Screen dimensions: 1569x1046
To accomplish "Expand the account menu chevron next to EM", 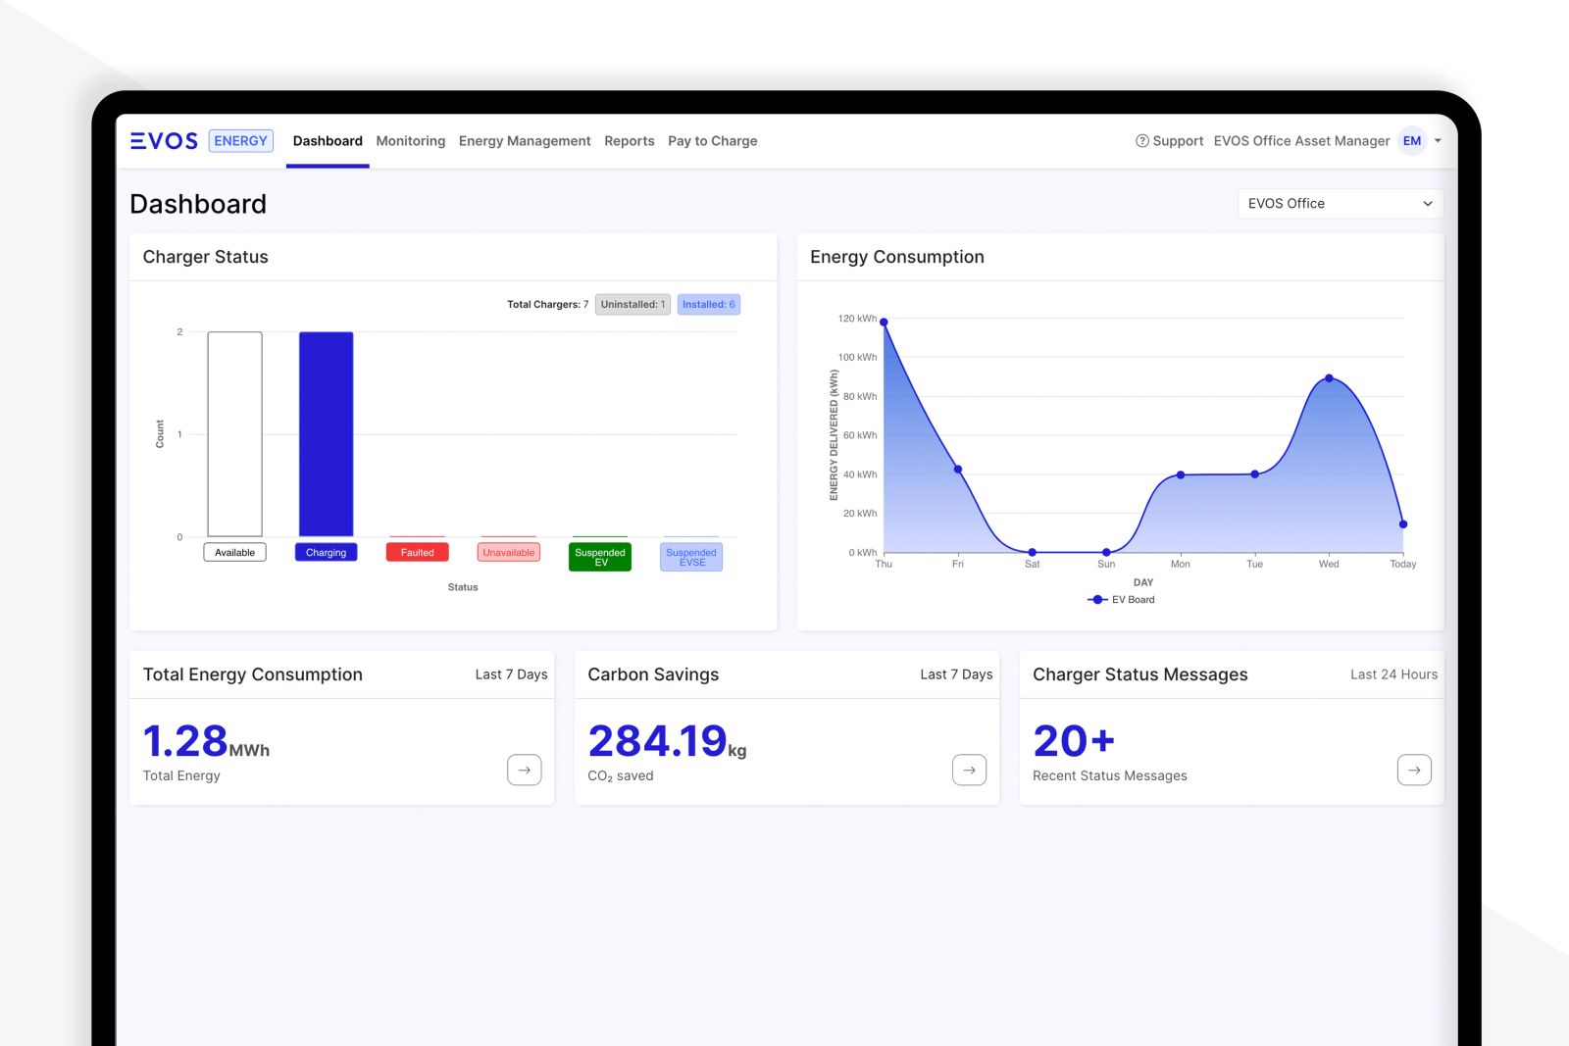I will click(1436, 141).
